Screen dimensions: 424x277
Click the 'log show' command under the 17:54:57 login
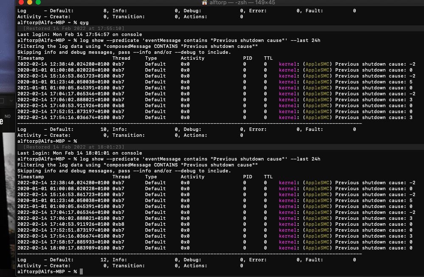pos(200,41)
